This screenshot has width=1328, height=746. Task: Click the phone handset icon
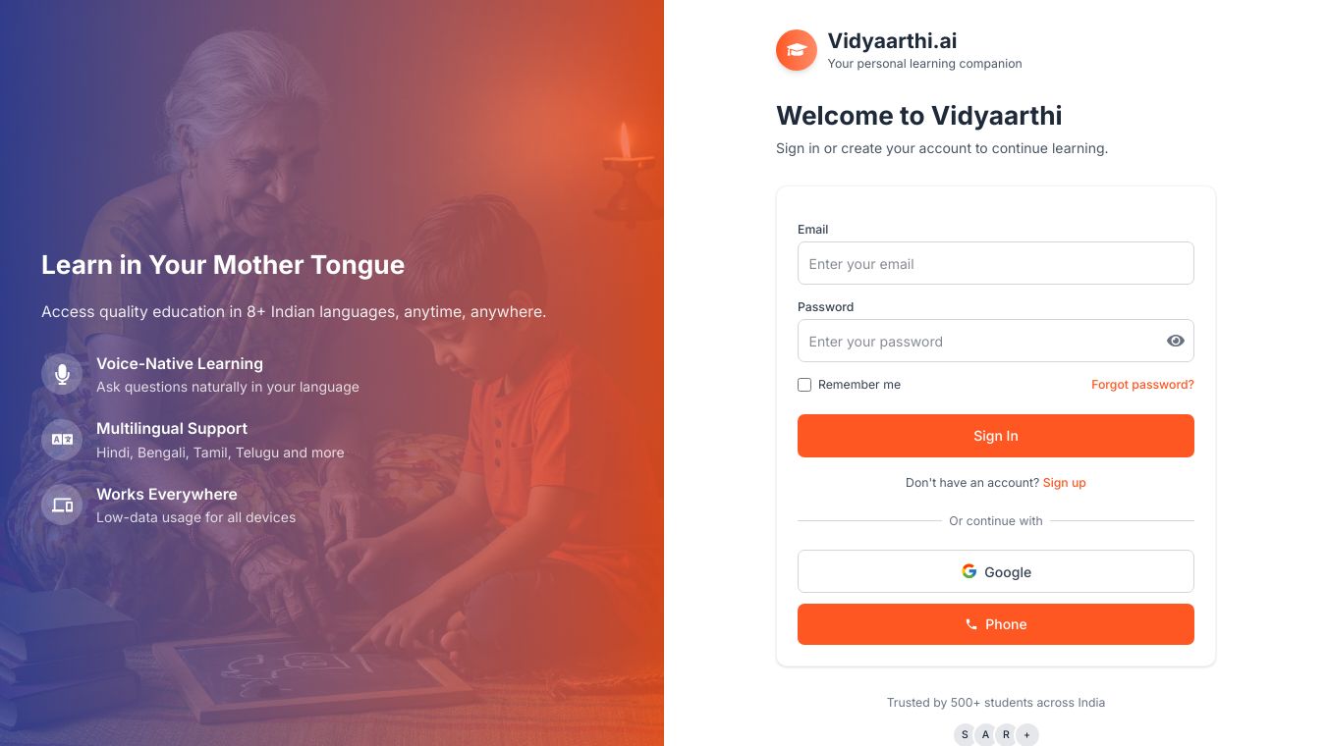click(x=971, y=624)
